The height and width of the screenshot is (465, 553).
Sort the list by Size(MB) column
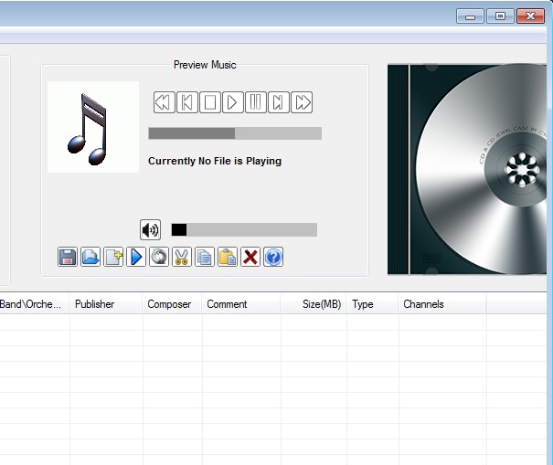pos(321,304)
